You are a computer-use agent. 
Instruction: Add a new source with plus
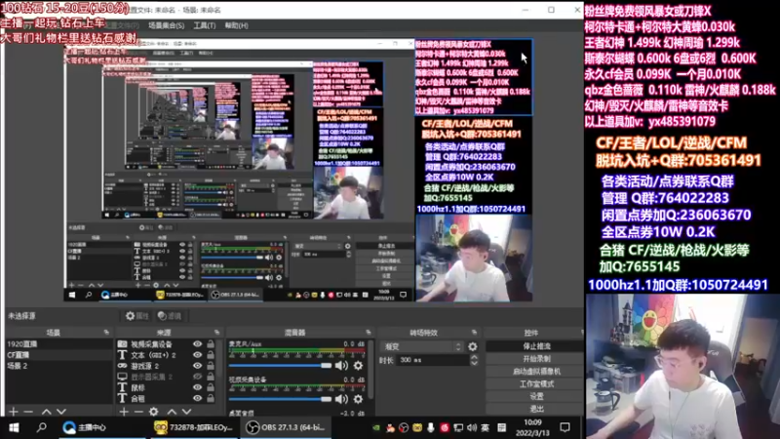pyautogui.click(x=124, y=412)
